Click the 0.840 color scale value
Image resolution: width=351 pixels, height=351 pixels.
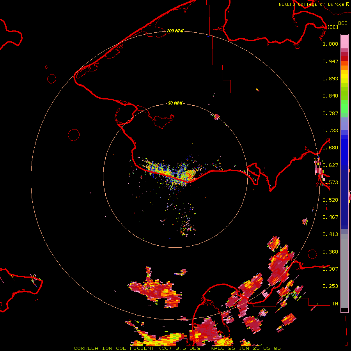click(330, 96)
